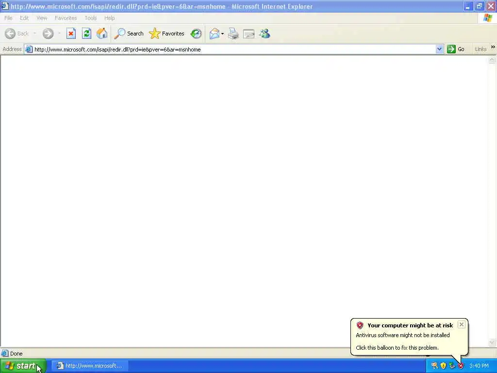This screenshot has height=373, width=497.
Task: Open the Search pane
Action: click(129, 34)
